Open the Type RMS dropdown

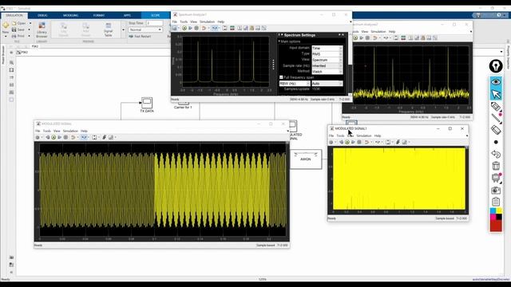coord(327,54)
